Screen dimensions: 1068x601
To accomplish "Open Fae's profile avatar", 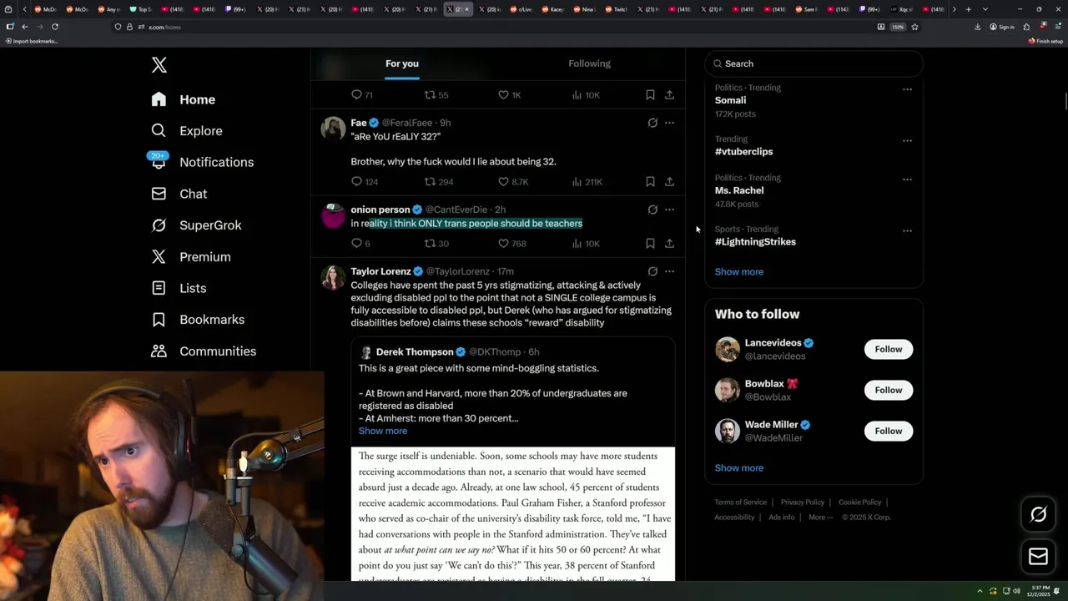I will [x=333, y=128].
